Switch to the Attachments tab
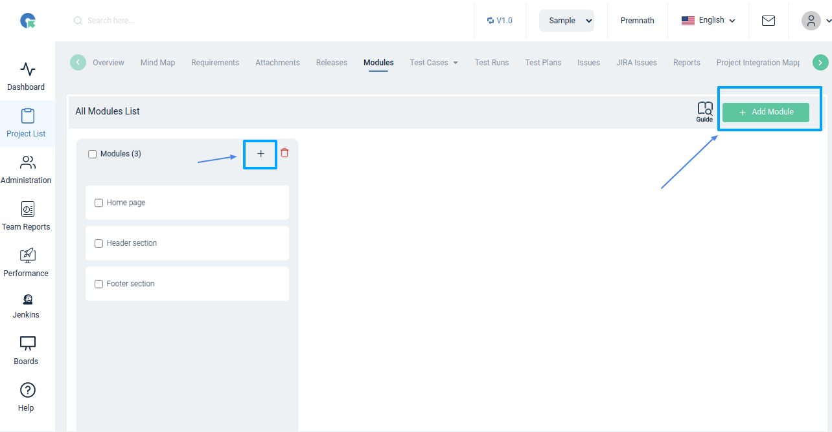Image resolution: width=832 pixels, height=432 pixels. pyautogui.click(x=277, y=63)
